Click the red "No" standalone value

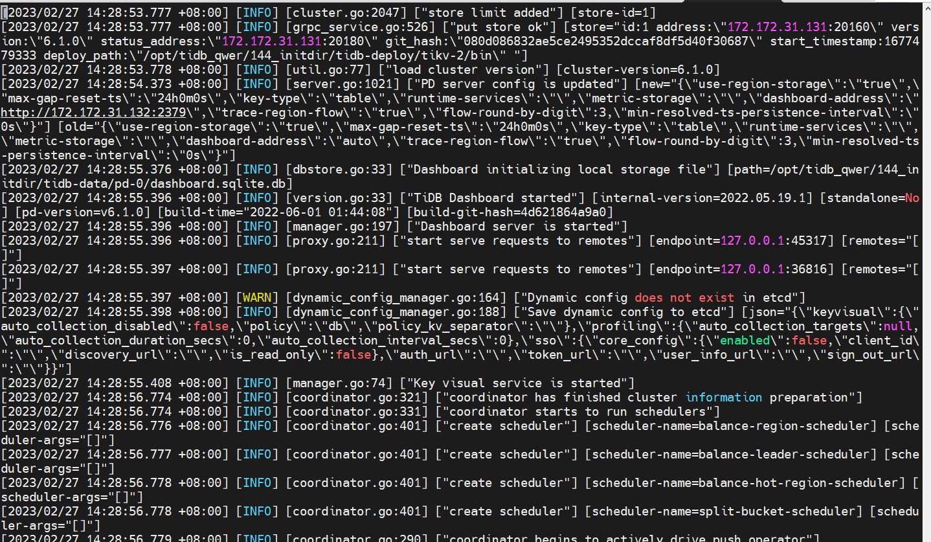(912, 198)
